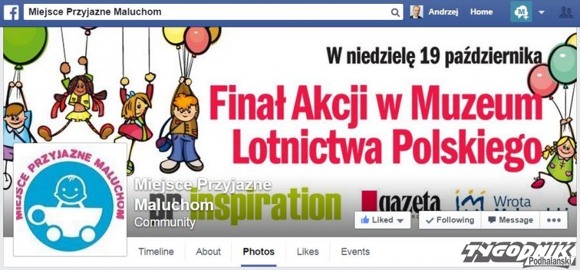
Task: Click the page switcher icon with plus
Action: click(521, 12)
